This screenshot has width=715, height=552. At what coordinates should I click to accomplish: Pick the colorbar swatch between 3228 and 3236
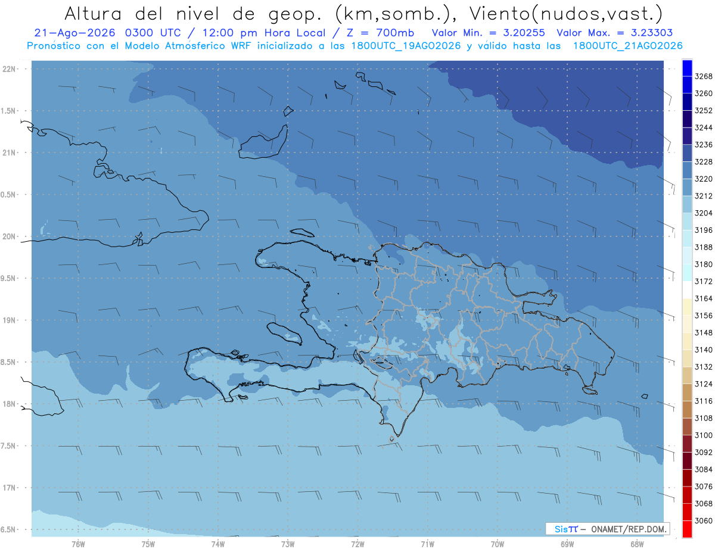tap(687, 153)
